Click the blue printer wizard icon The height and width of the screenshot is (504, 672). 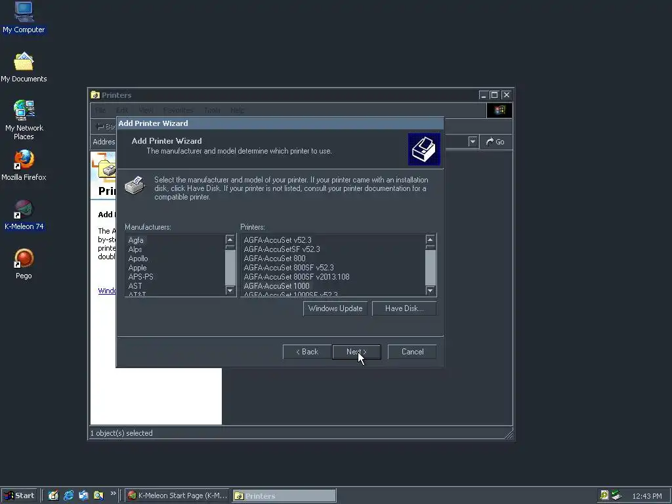click(x=424, y=149)
